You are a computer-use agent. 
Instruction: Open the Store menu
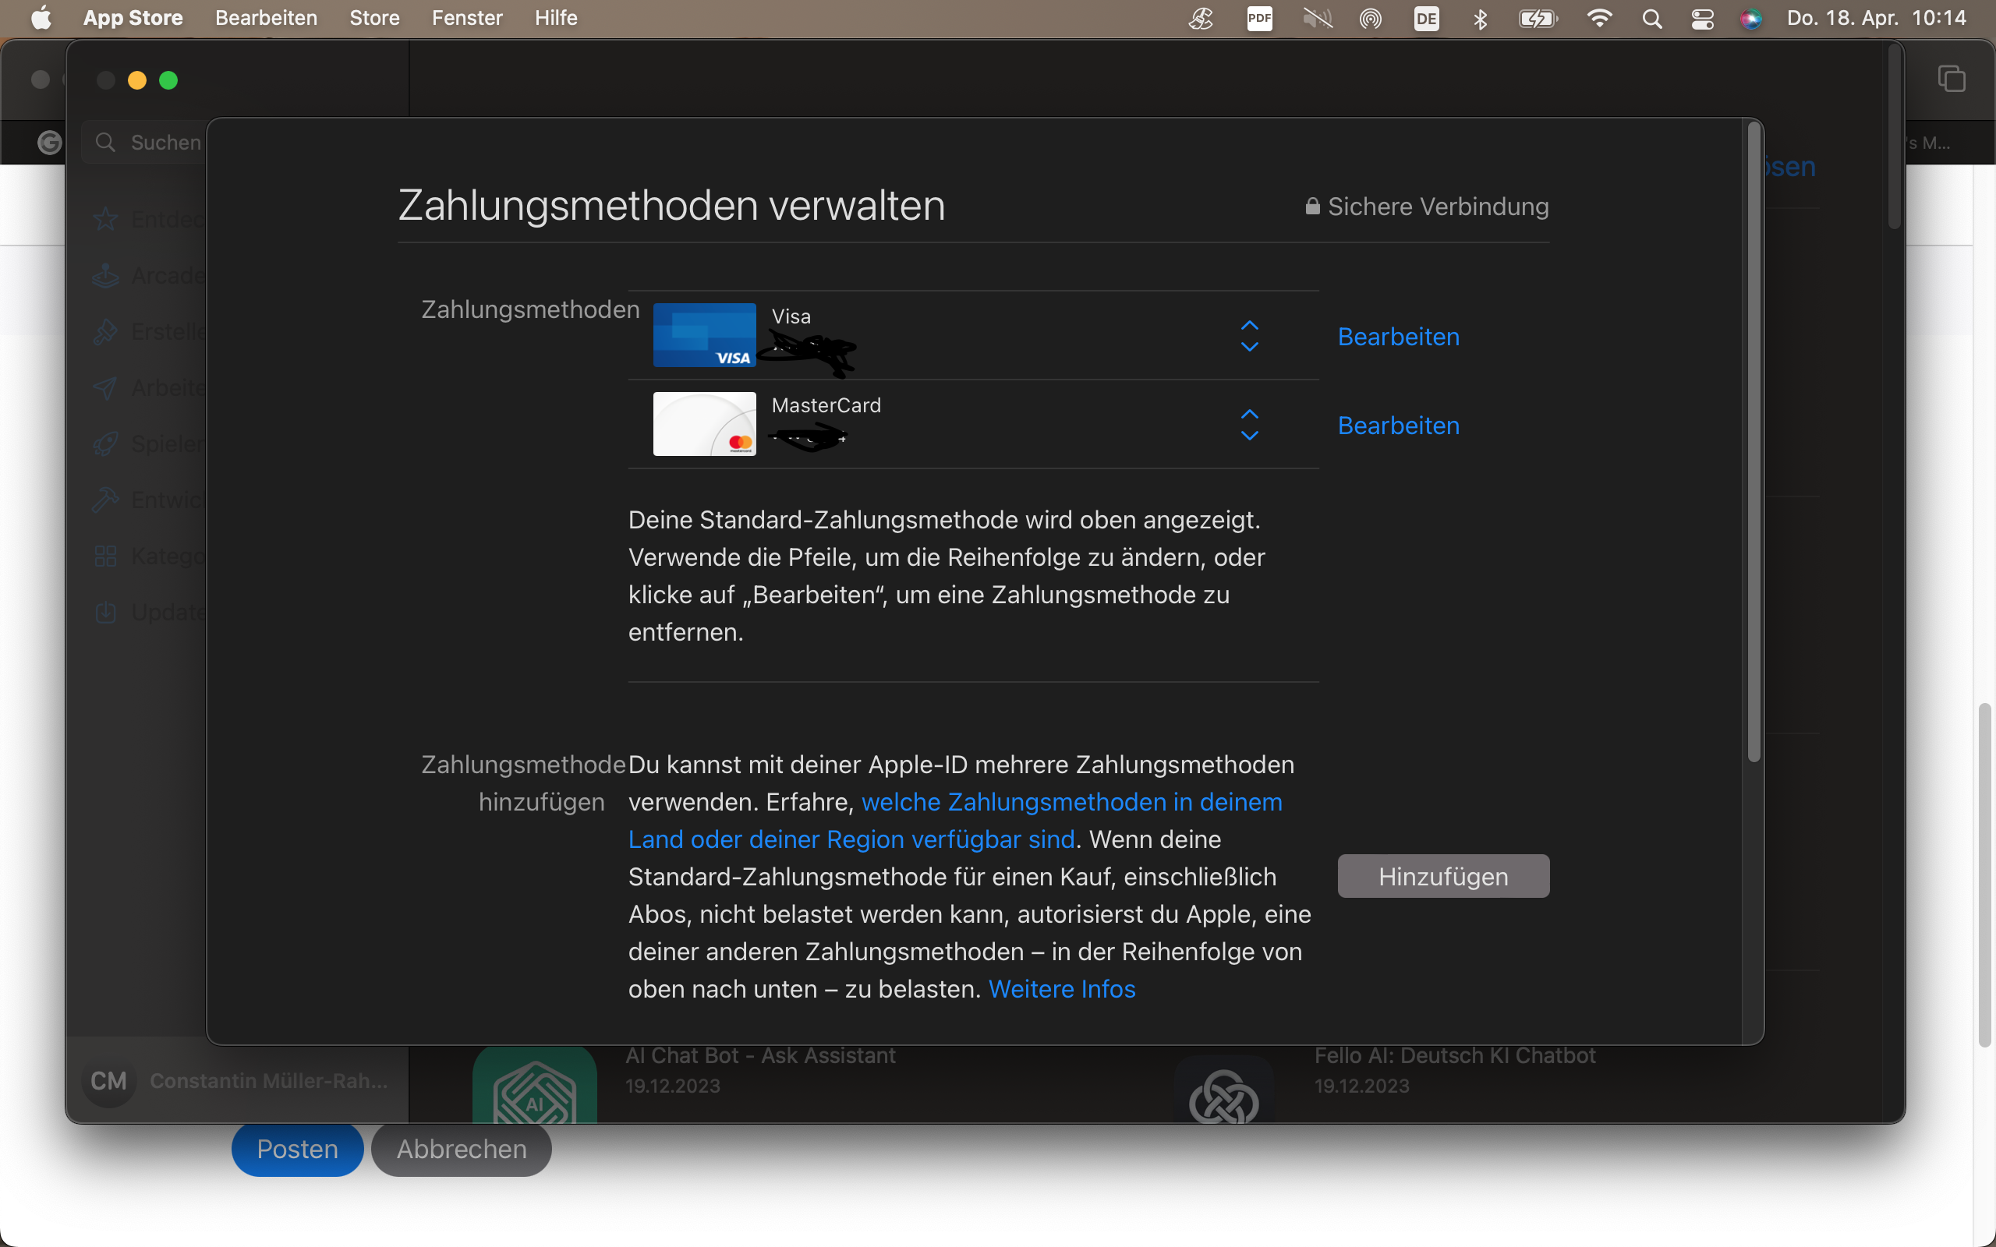click(x=373, y=18)
